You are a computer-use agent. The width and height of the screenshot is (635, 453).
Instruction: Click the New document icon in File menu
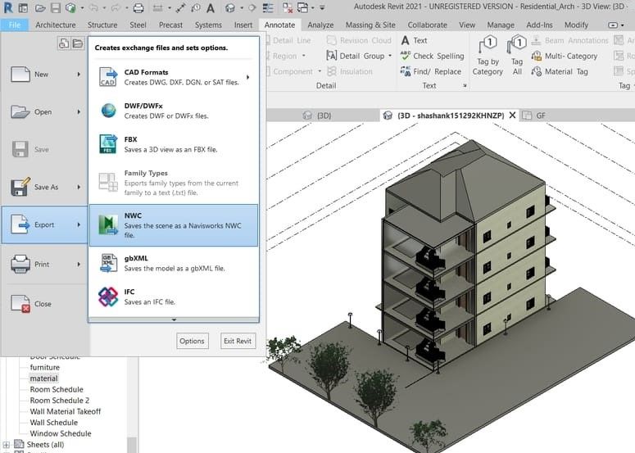[20, 75]
